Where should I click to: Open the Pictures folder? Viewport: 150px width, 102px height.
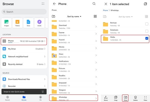point(74,70)
